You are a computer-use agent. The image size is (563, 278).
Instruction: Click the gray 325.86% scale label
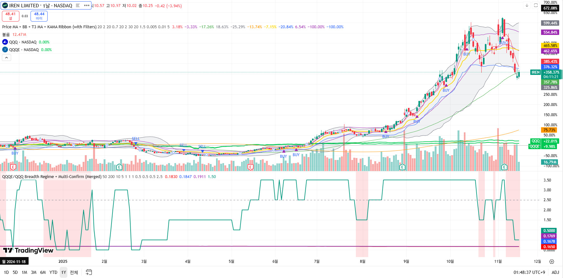[x=550, y=88]
